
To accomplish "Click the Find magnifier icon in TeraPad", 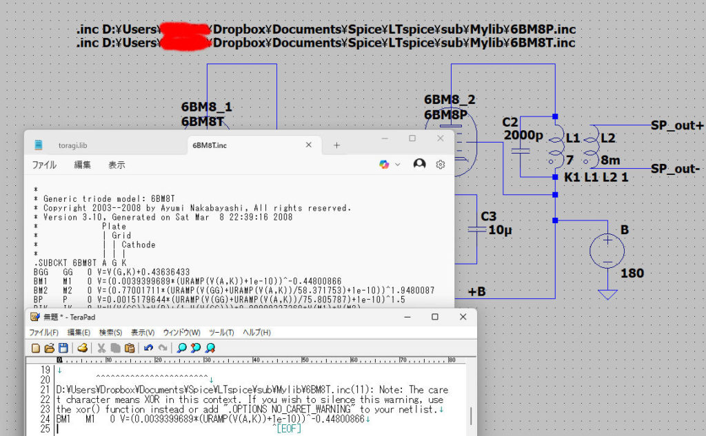I will 181,348.
